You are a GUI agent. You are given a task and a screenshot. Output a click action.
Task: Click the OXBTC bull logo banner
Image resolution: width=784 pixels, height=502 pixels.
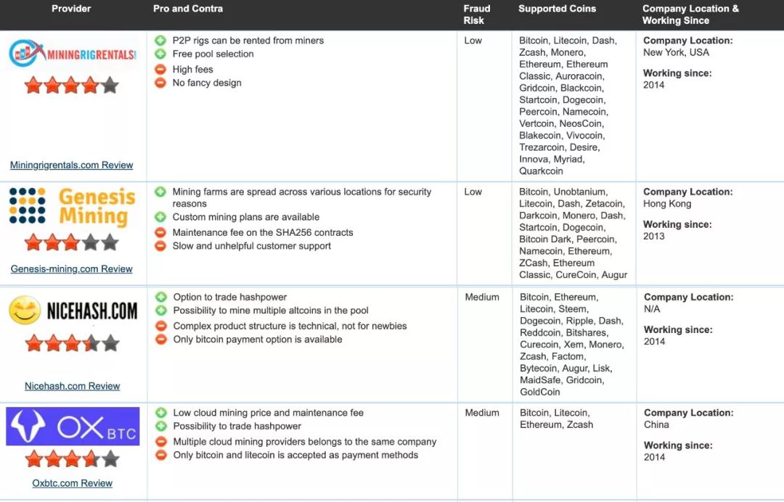click(x=73, y=427)
